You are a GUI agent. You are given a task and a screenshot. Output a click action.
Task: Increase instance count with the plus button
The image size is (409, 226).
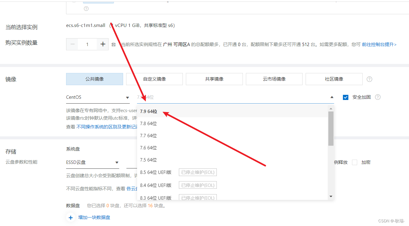[103, 44]
